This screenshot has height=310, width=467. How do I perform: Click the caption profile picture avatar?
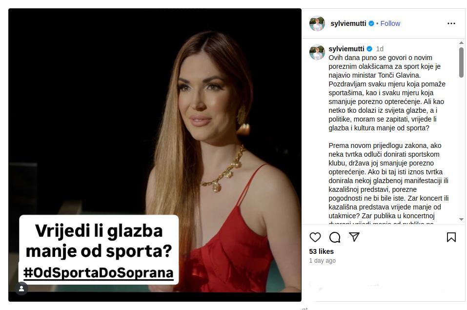317,52
